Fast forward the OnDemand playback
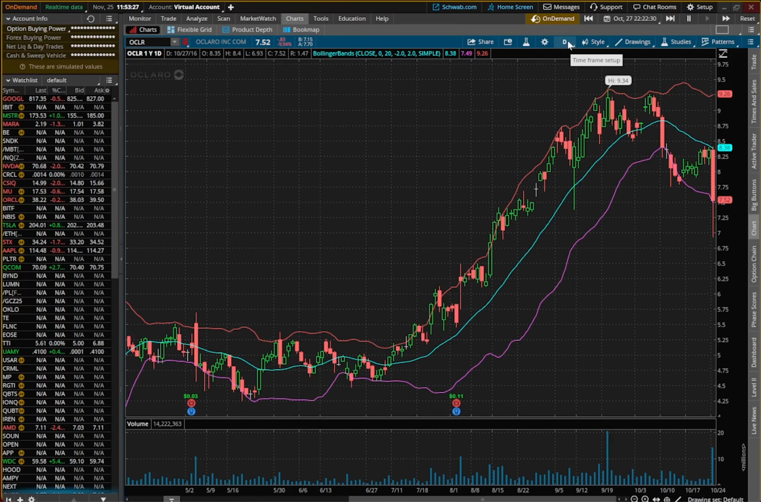This screenshot has width=761, height=502. [x=726, y=19]
